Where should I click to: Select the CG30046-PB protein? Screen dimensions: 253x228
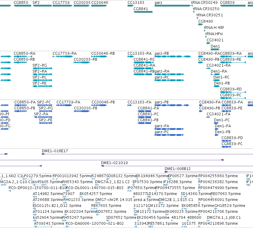pyautogui.click(x=99, y=105)
